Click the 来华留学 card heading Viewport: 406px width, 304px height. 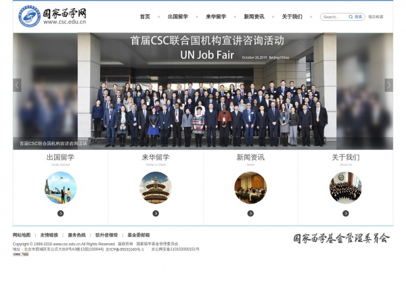click(x=156, y=157)
